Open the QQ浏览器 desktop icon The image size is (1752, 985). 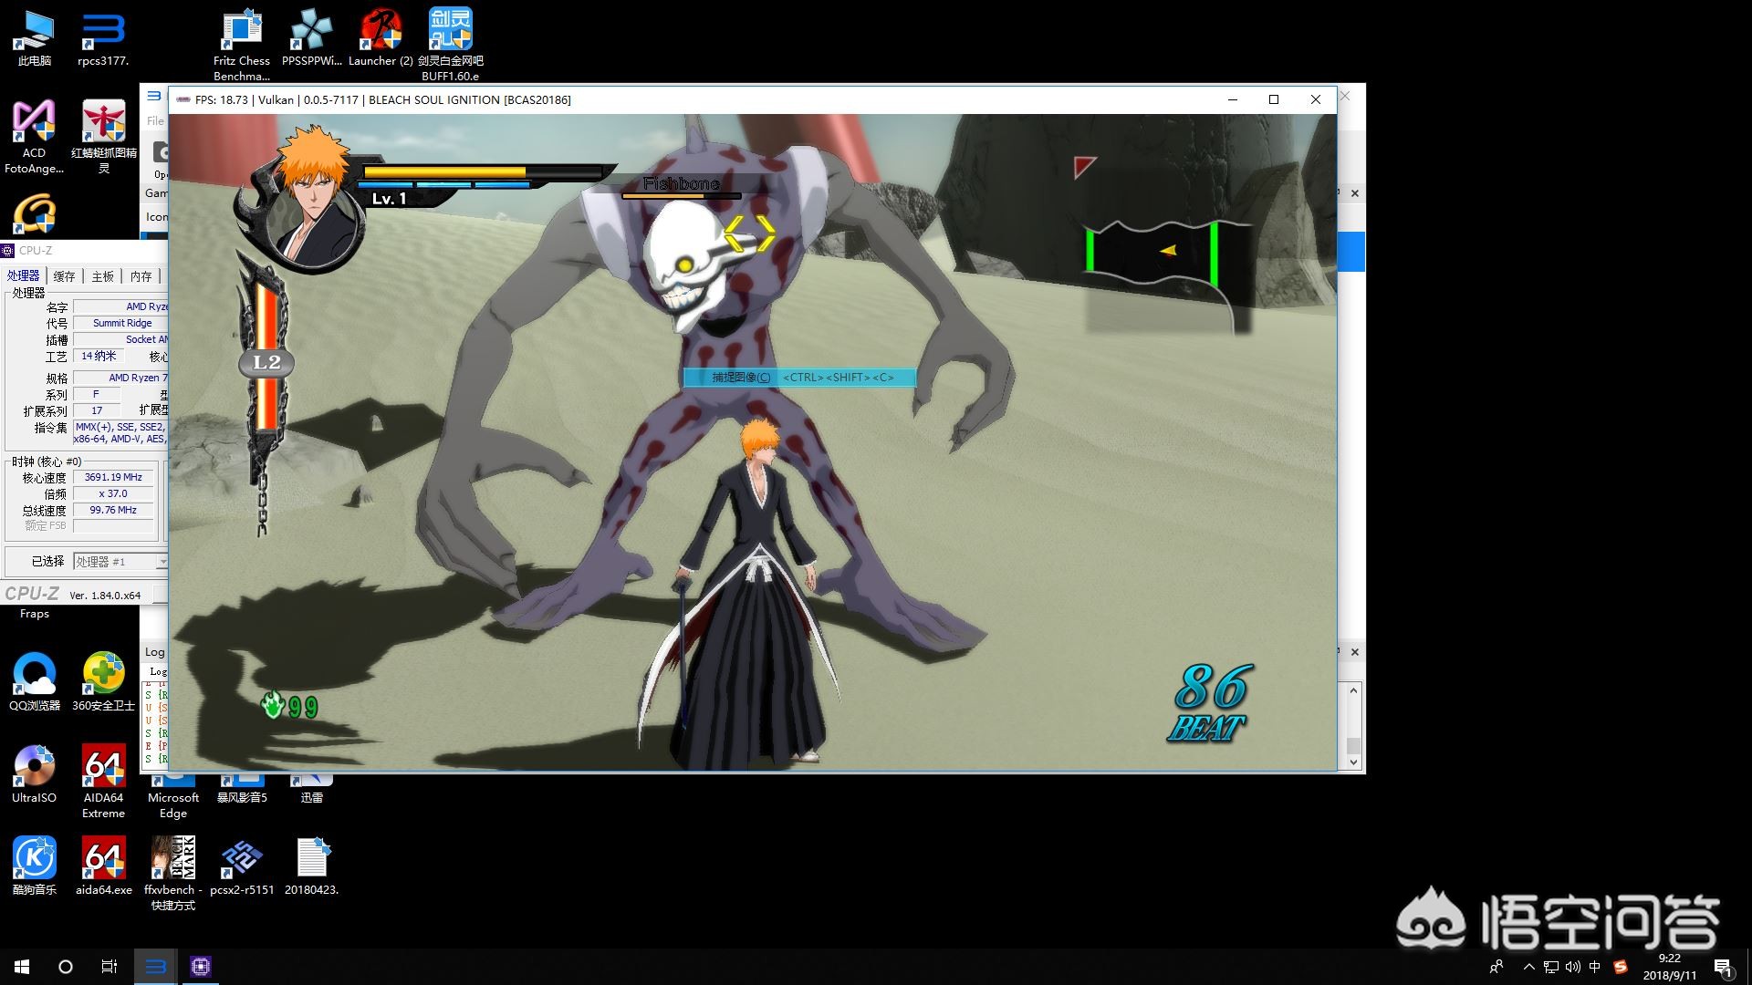point(34,676)
